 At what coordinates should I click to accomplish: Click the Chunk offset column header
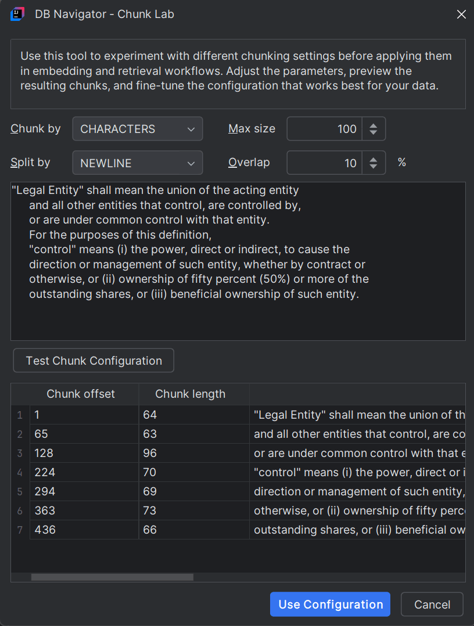pyautogui.click(x=81, y=394)
